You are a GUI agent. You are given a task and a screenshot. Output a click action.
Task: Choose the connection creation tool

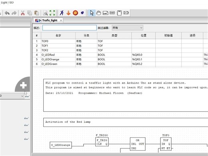(x=126, y=13)
